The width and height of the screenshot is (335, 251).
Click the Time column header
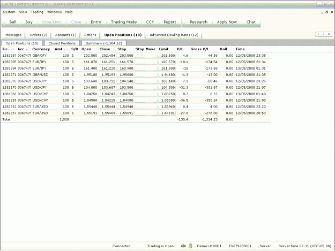[240, 49]
